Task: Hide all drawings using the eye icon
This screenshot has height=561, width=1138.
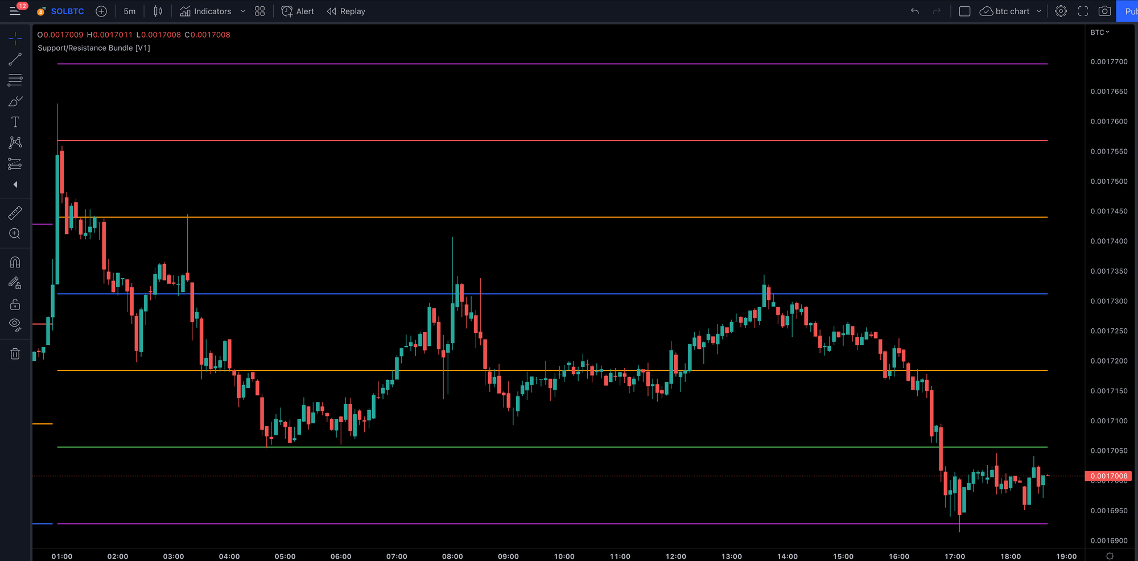Action: tap(15, 324)
